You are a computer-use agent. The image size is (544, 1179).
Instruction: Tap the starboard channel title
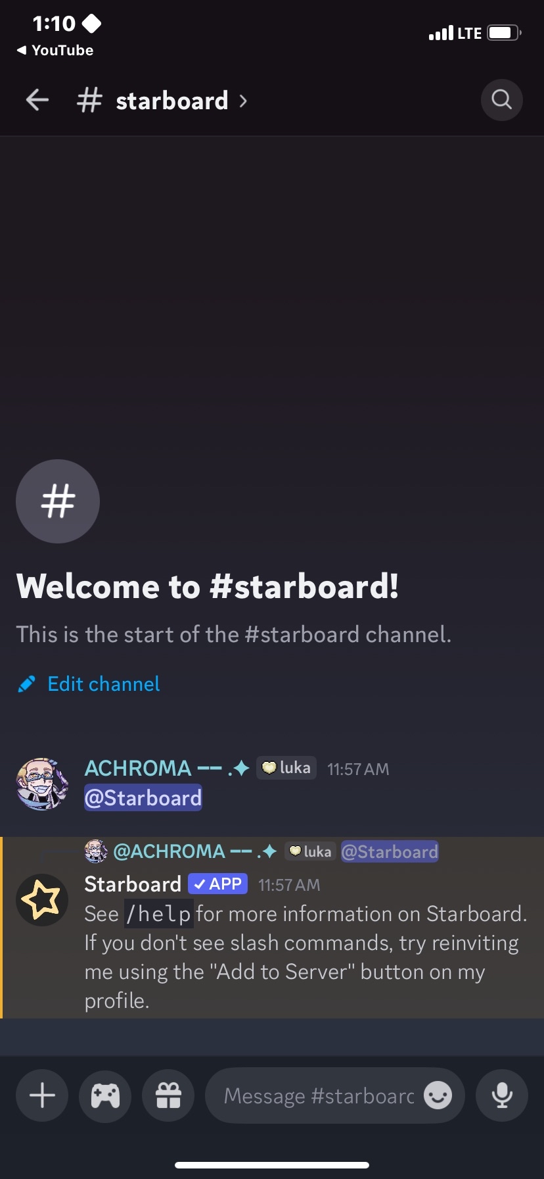(171, 101)
